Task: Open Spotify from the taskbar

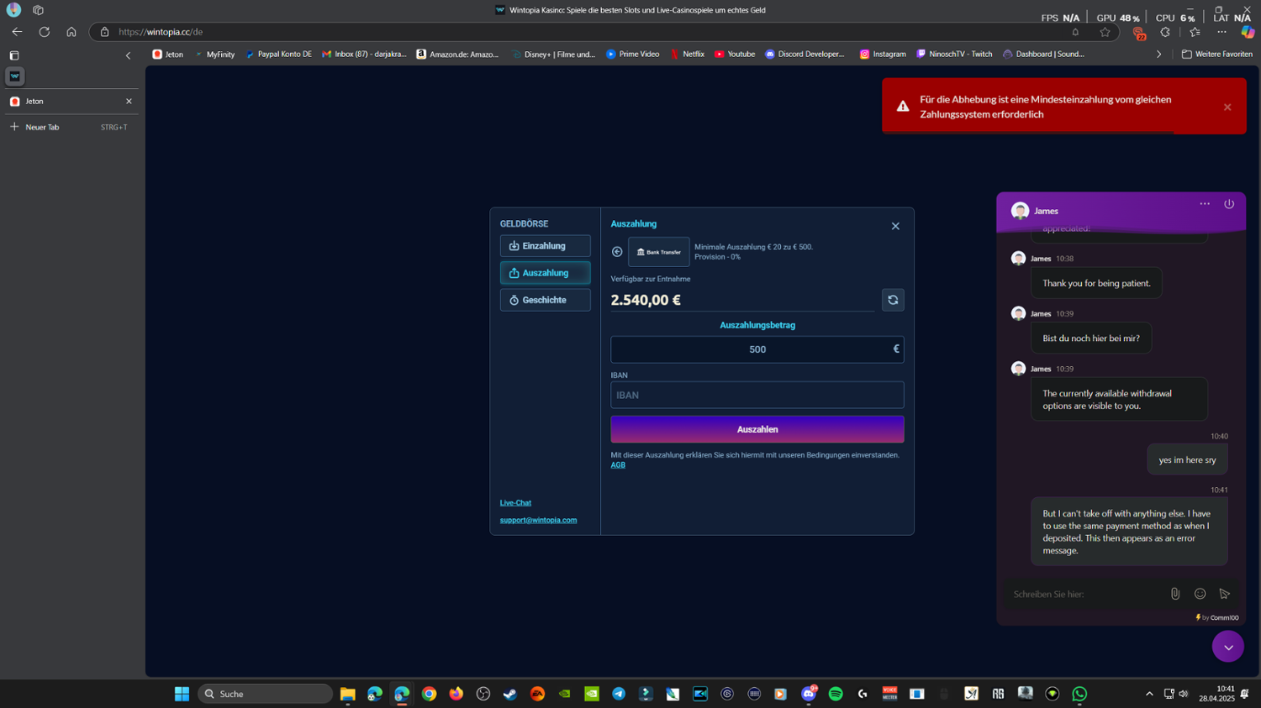Action: click(836, 694)
